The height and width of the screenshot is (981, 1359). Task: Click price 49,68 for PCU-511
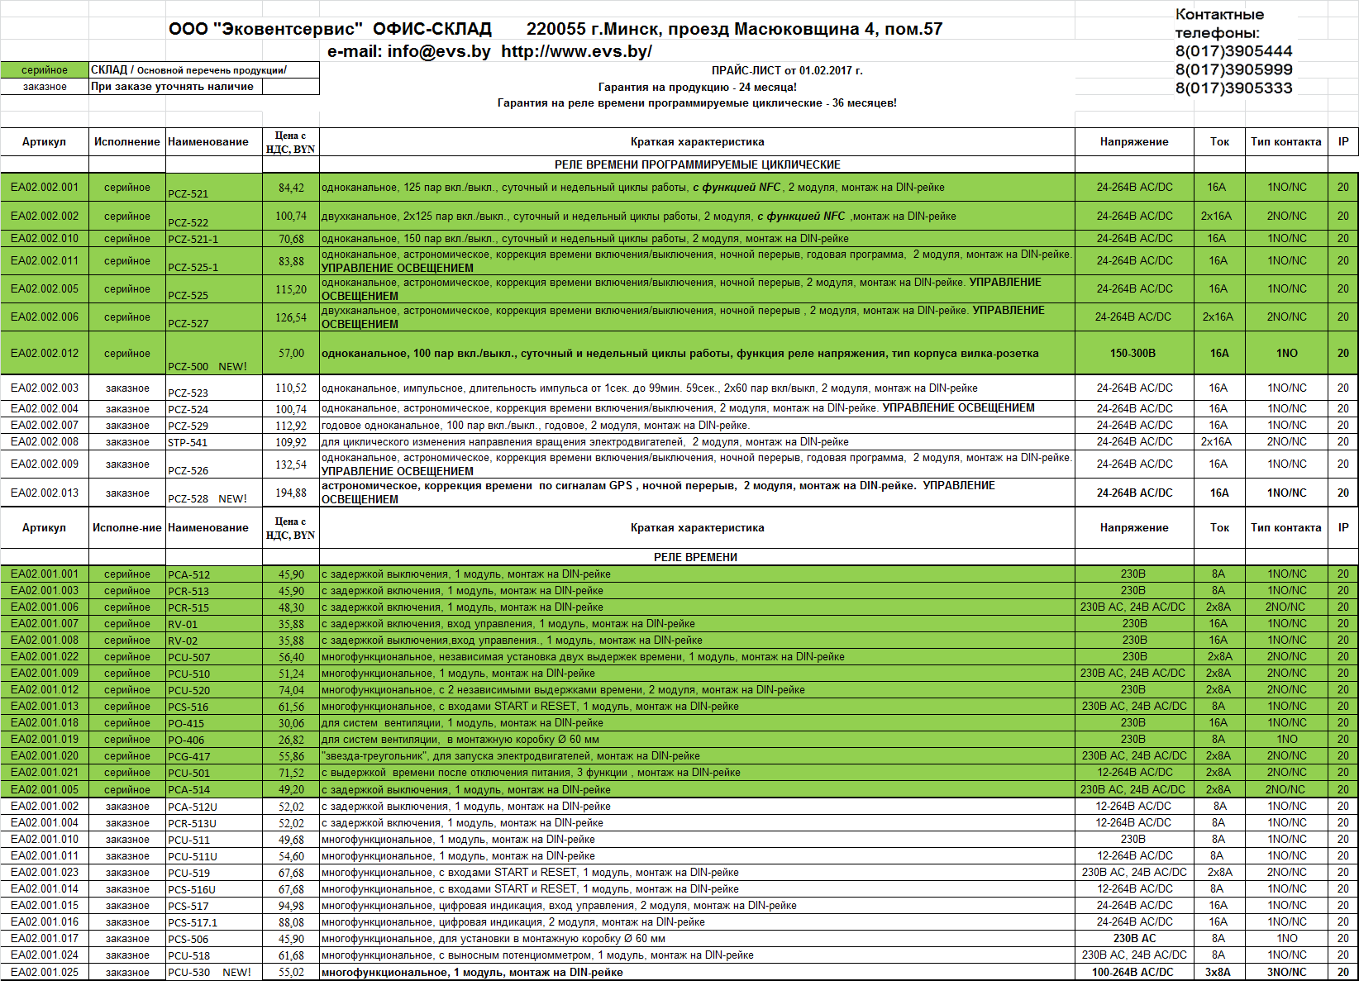291,839
